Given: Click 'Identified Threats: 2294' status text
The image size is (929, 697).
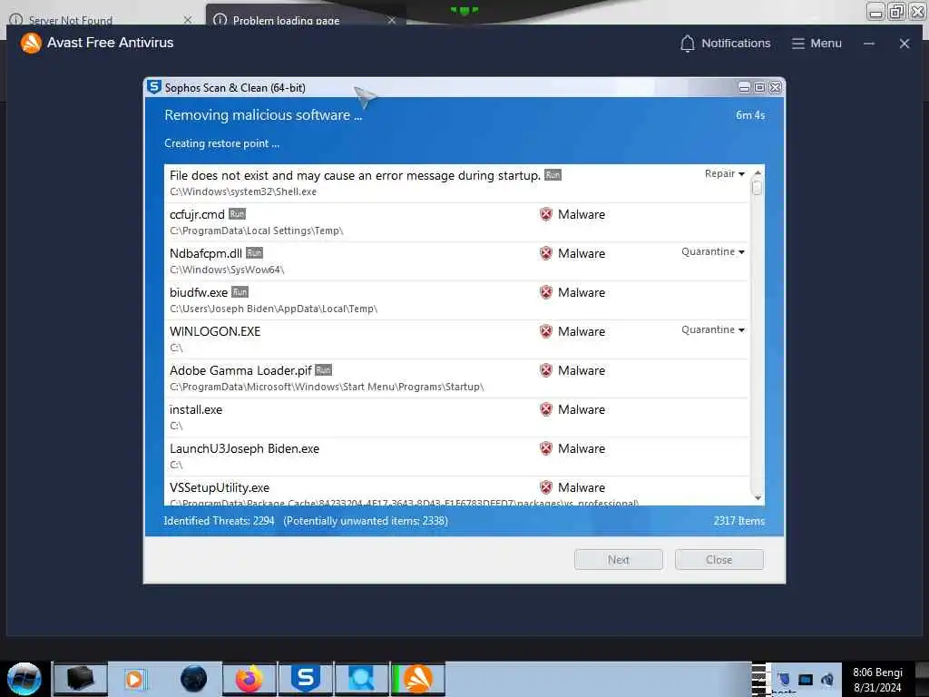Looking at the screenshot, I should [x=220, y=521].
